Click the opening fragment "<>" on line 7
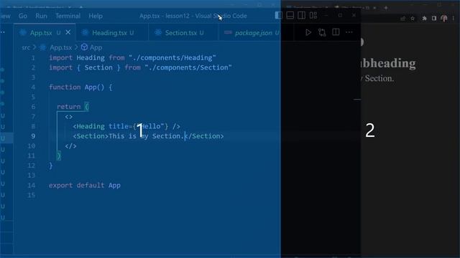The width and height of the screenshot is (460, 258). [x=69, y=117]
